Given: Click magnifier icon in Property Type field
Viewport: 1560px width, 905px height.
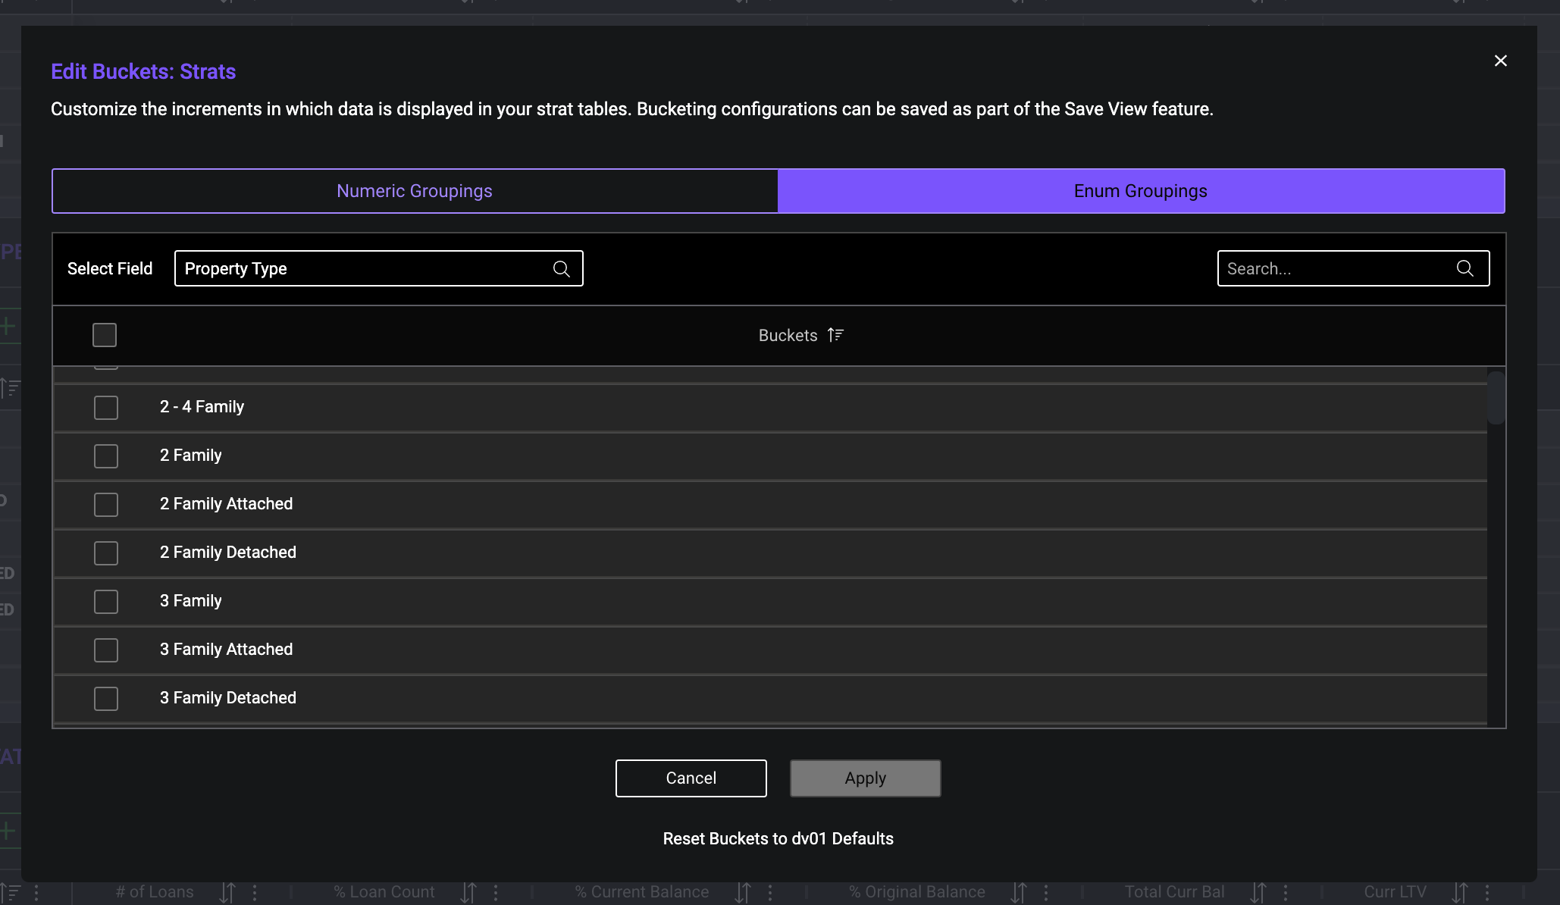Looking at the screenshot, I should pos(561,269).
